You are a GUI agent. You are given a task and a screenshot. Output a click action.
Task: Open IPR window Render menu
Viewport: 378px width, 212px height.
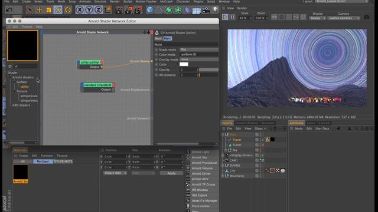coord(242,8)
